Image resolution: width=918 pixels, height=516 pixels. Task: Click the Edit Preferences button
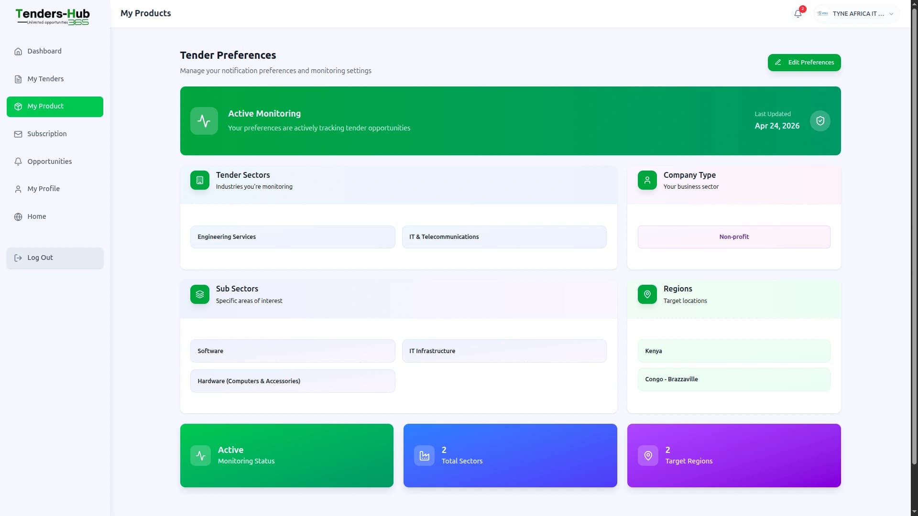point(804,63)
